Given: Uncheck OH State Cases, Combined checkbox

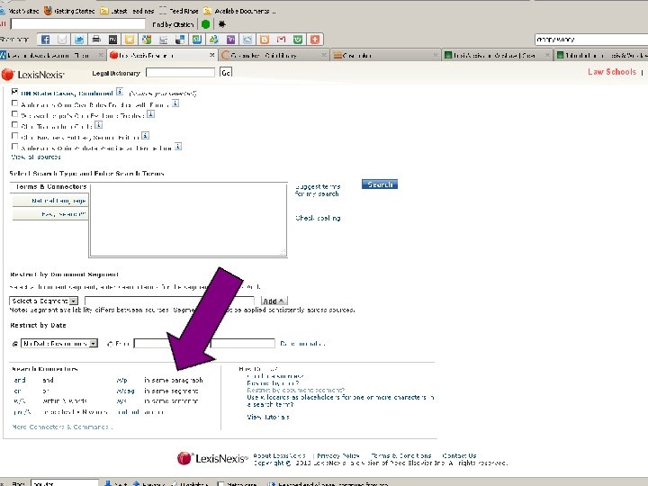Looking at the screenshot, I should tap(15, 92).
